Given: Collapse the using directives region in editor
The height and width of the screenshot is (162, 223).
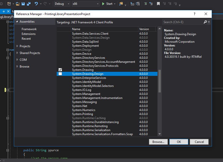Looking at the screenshot, I should point(8,22).
